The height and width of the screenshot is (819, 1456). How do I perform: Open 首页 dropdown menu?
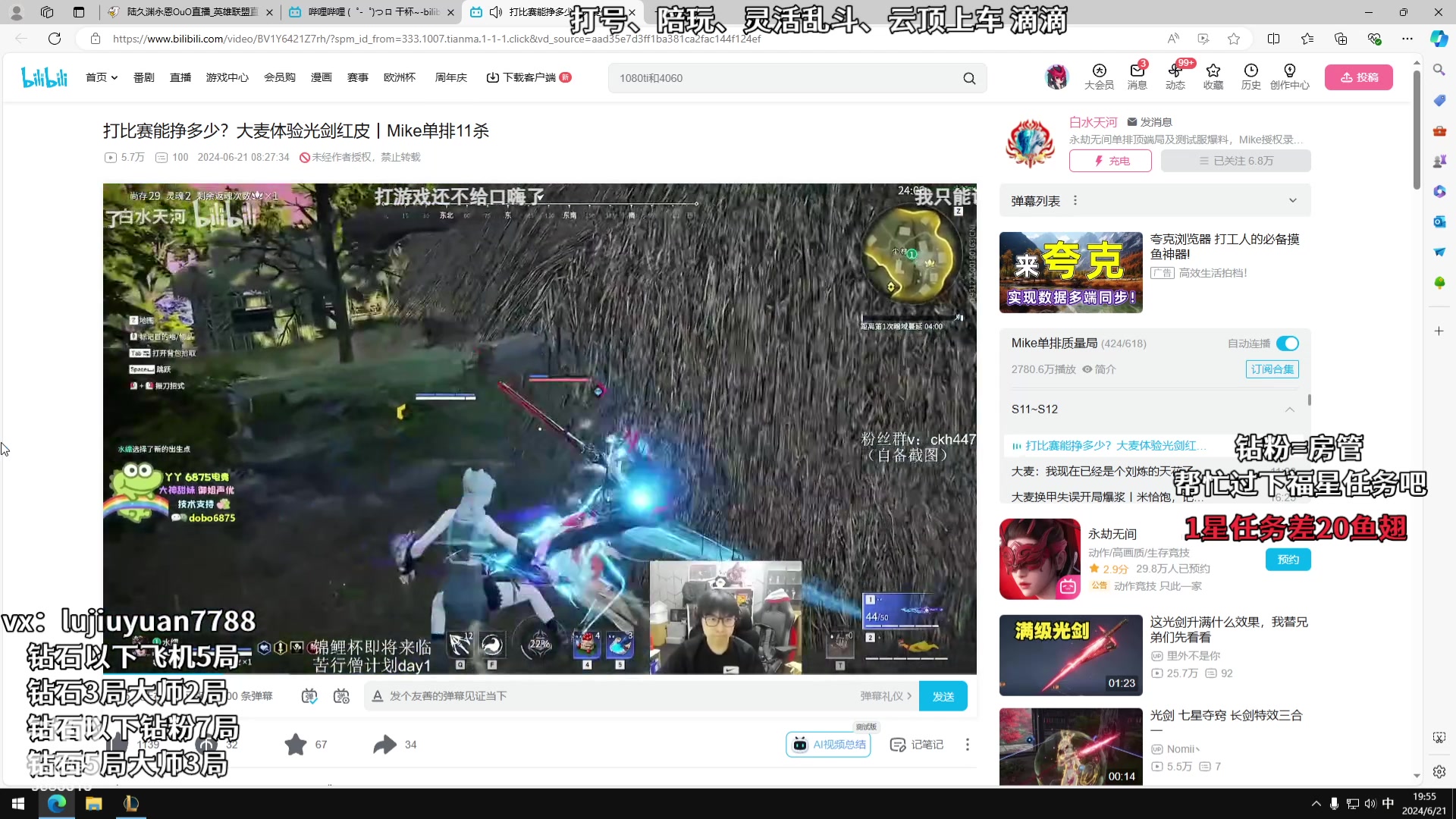102,77
